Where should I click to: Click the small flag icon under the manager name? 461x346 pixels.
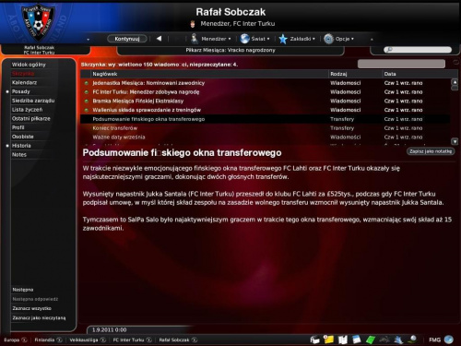(x=193, y=24)
